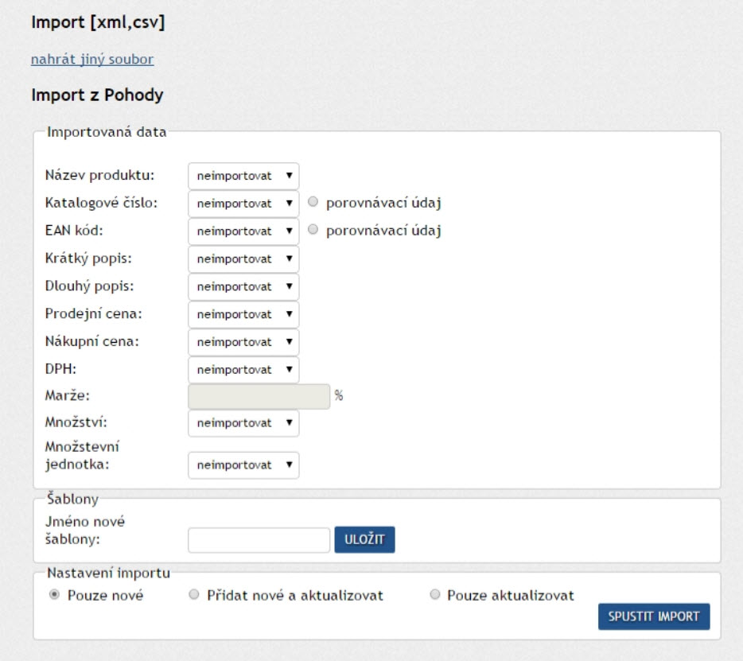
Task: Select porovnávací údaj radio for Katalogové číslo
Action: tap(313, 203)
